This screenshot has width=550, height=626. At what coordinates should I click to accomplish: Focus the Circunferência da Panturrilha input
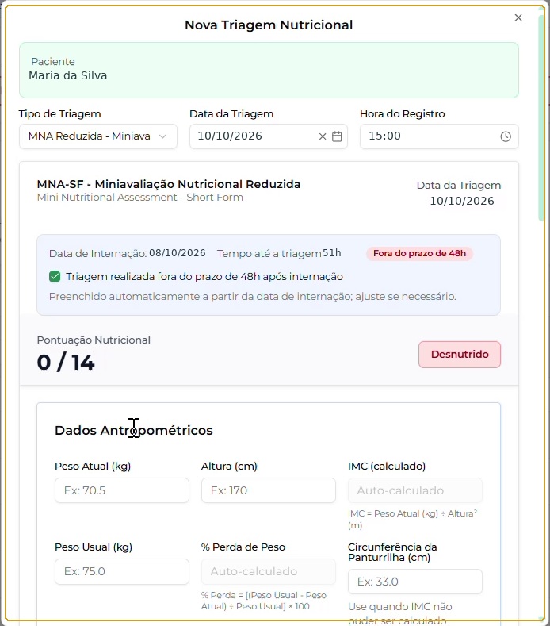(415, 582)
